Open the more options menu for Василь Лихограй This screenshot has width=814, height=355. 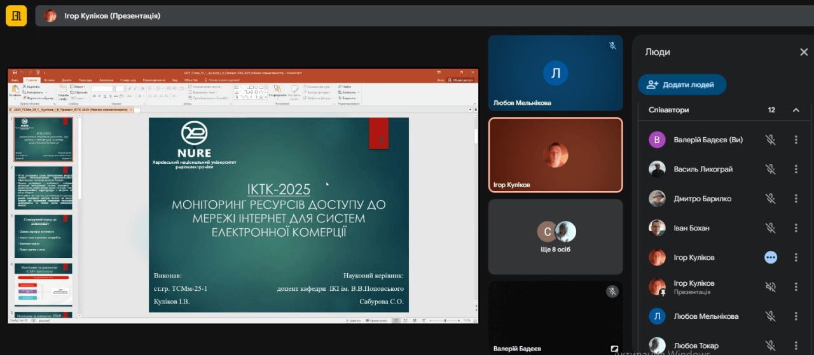click(x=796, y=169)
